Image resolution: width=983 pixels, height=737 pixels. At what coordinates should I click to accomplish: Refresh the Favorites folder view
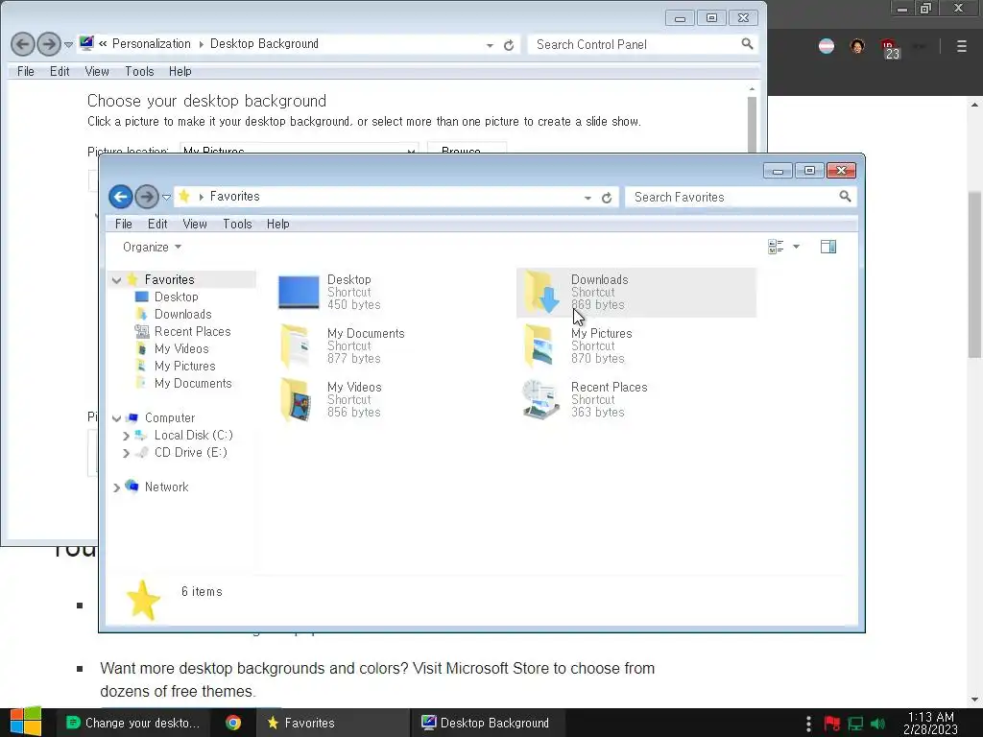(607, 198)
